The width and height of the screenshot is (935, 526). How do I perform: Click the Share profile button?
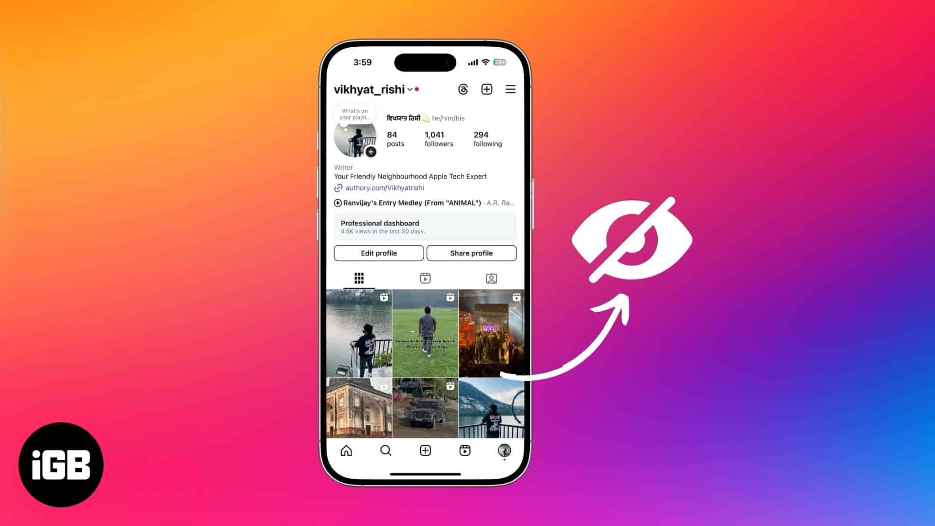(471, 252)
